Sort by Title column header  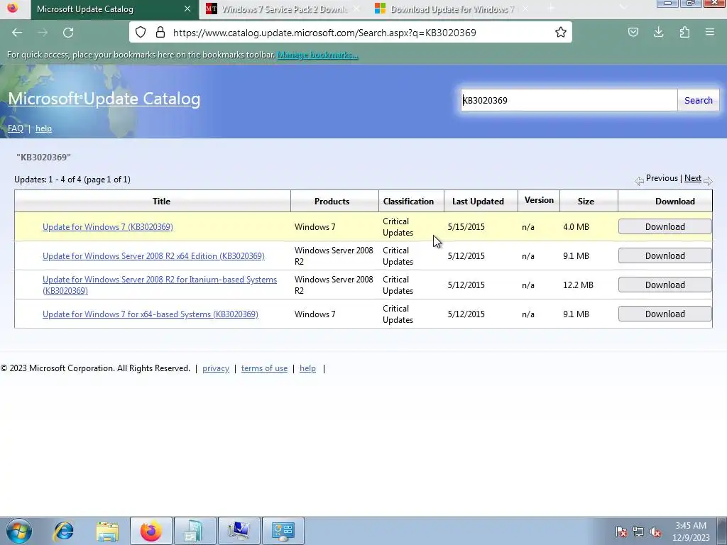(161, 201)
